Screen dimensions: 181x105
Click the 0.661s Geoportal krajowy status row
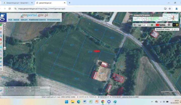27,91
